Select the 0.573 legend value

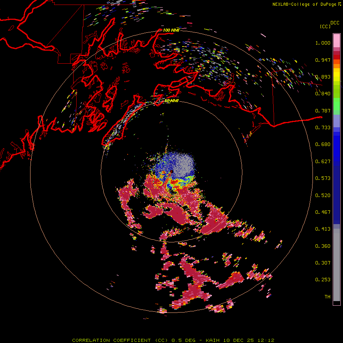(x=323, y=178)
